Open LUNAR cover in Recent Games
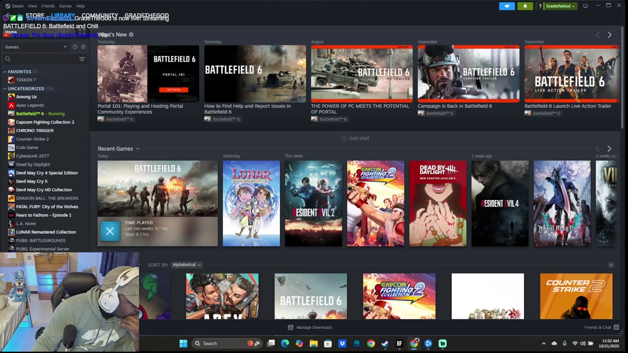 point(251,203)
